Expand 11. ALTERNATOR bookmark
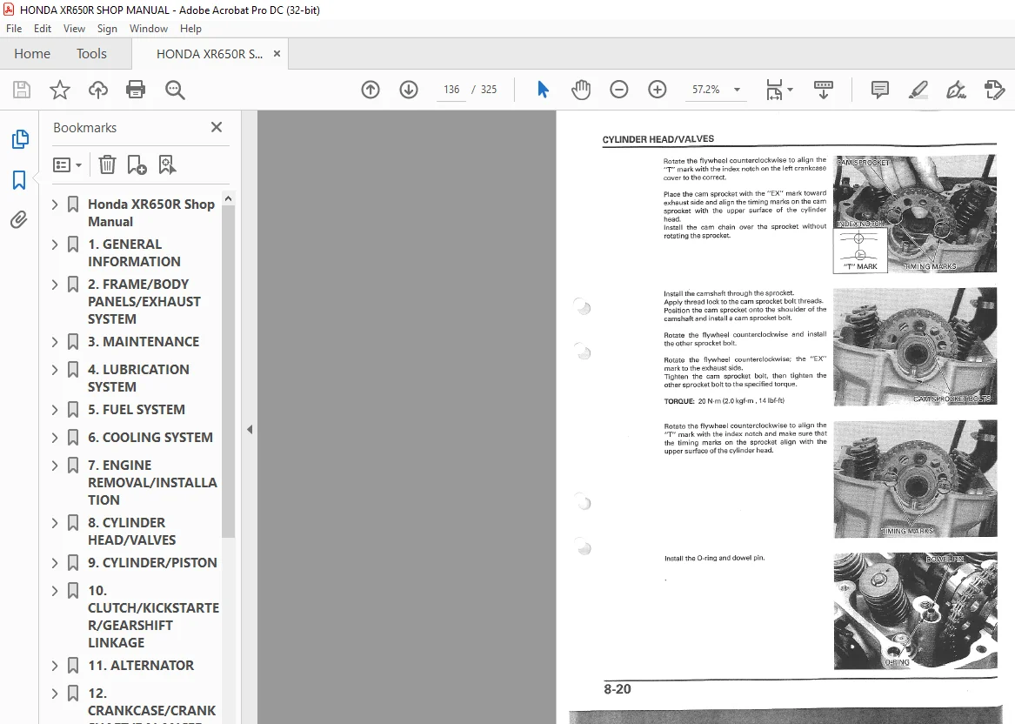The height and width of the screenshot is (724, 1015). point(55,666)
